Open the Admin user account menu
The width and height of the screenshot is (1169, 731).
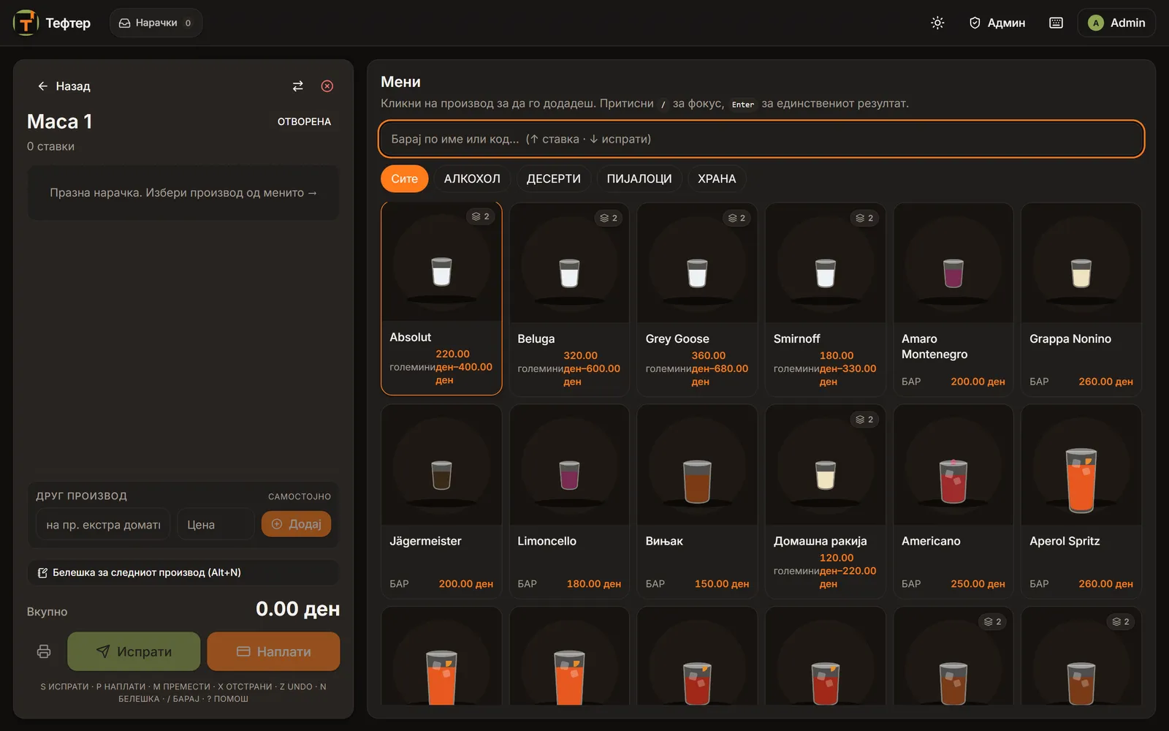pos(1116,23)
